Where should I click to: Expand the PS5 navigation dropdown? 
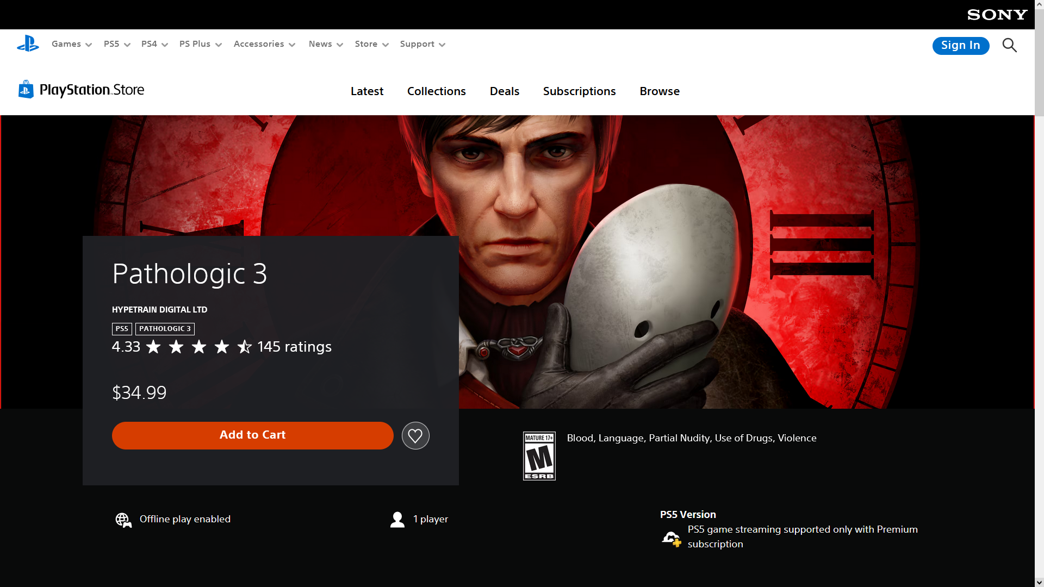click(117, 44)
